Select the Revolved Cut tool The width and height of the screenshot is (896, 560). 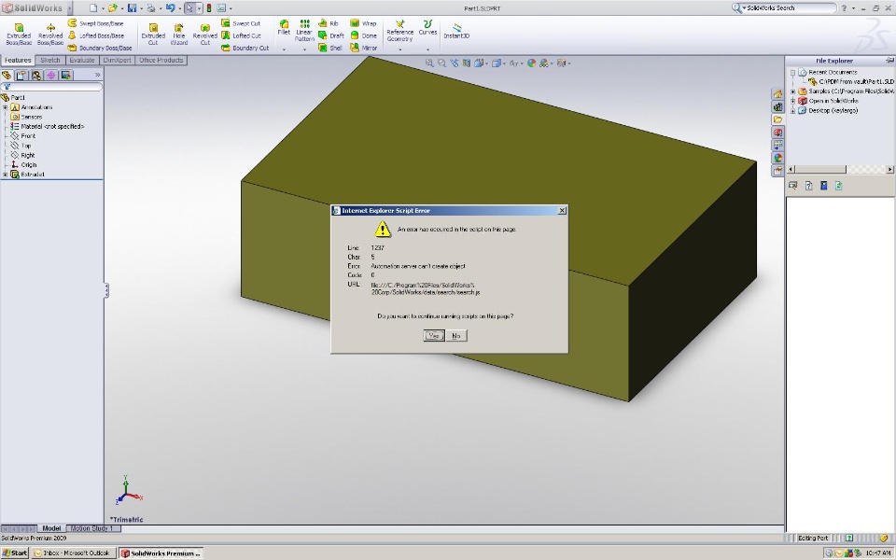point(204,35)
